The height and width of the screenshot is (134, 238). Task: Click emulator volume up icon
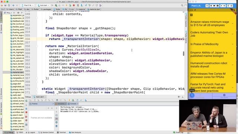(224, 6)
